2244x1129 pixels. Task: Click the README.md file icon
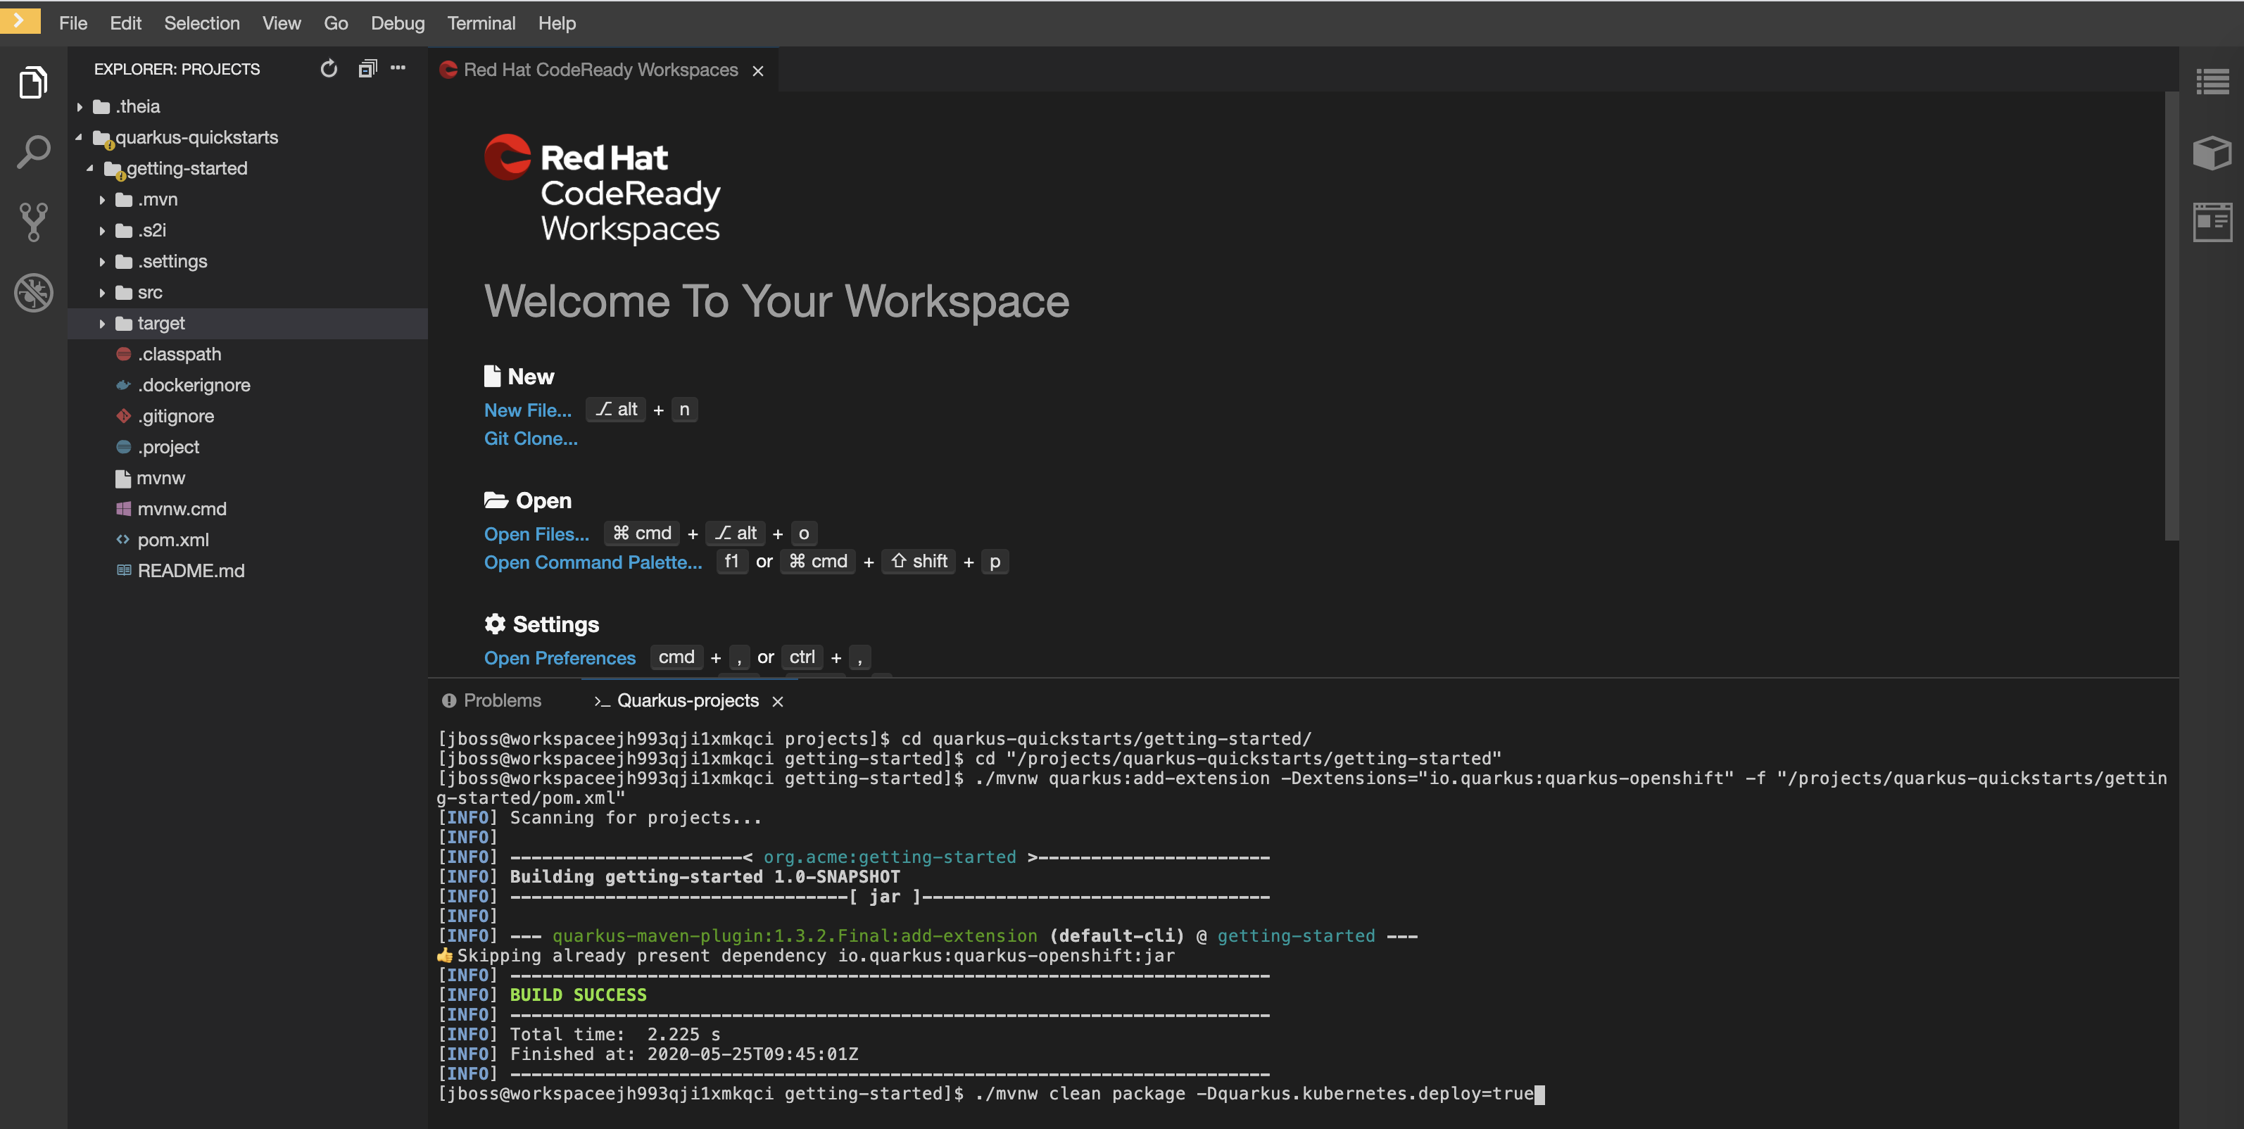pyautogui.click(x=124, y=571)
